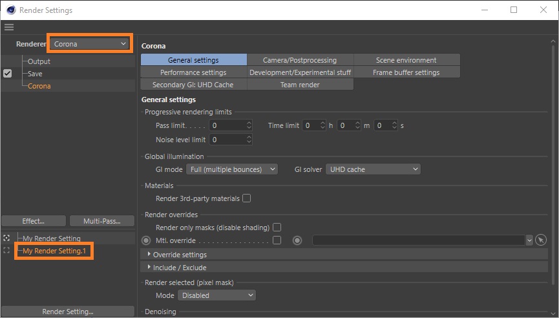Enable Render only masks checkbox
The width and height of the screenshot is (559, 318).
[277, 228]
